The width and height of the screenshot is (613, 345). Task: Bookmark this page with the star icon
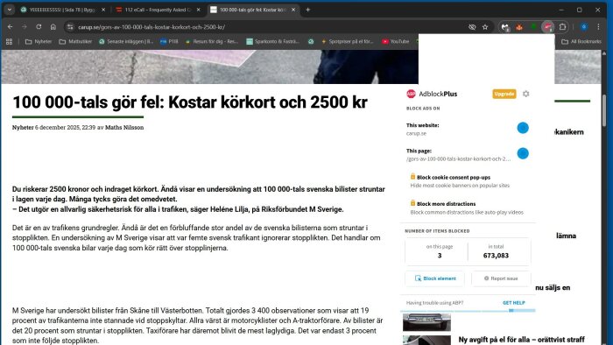pos(485,27)
